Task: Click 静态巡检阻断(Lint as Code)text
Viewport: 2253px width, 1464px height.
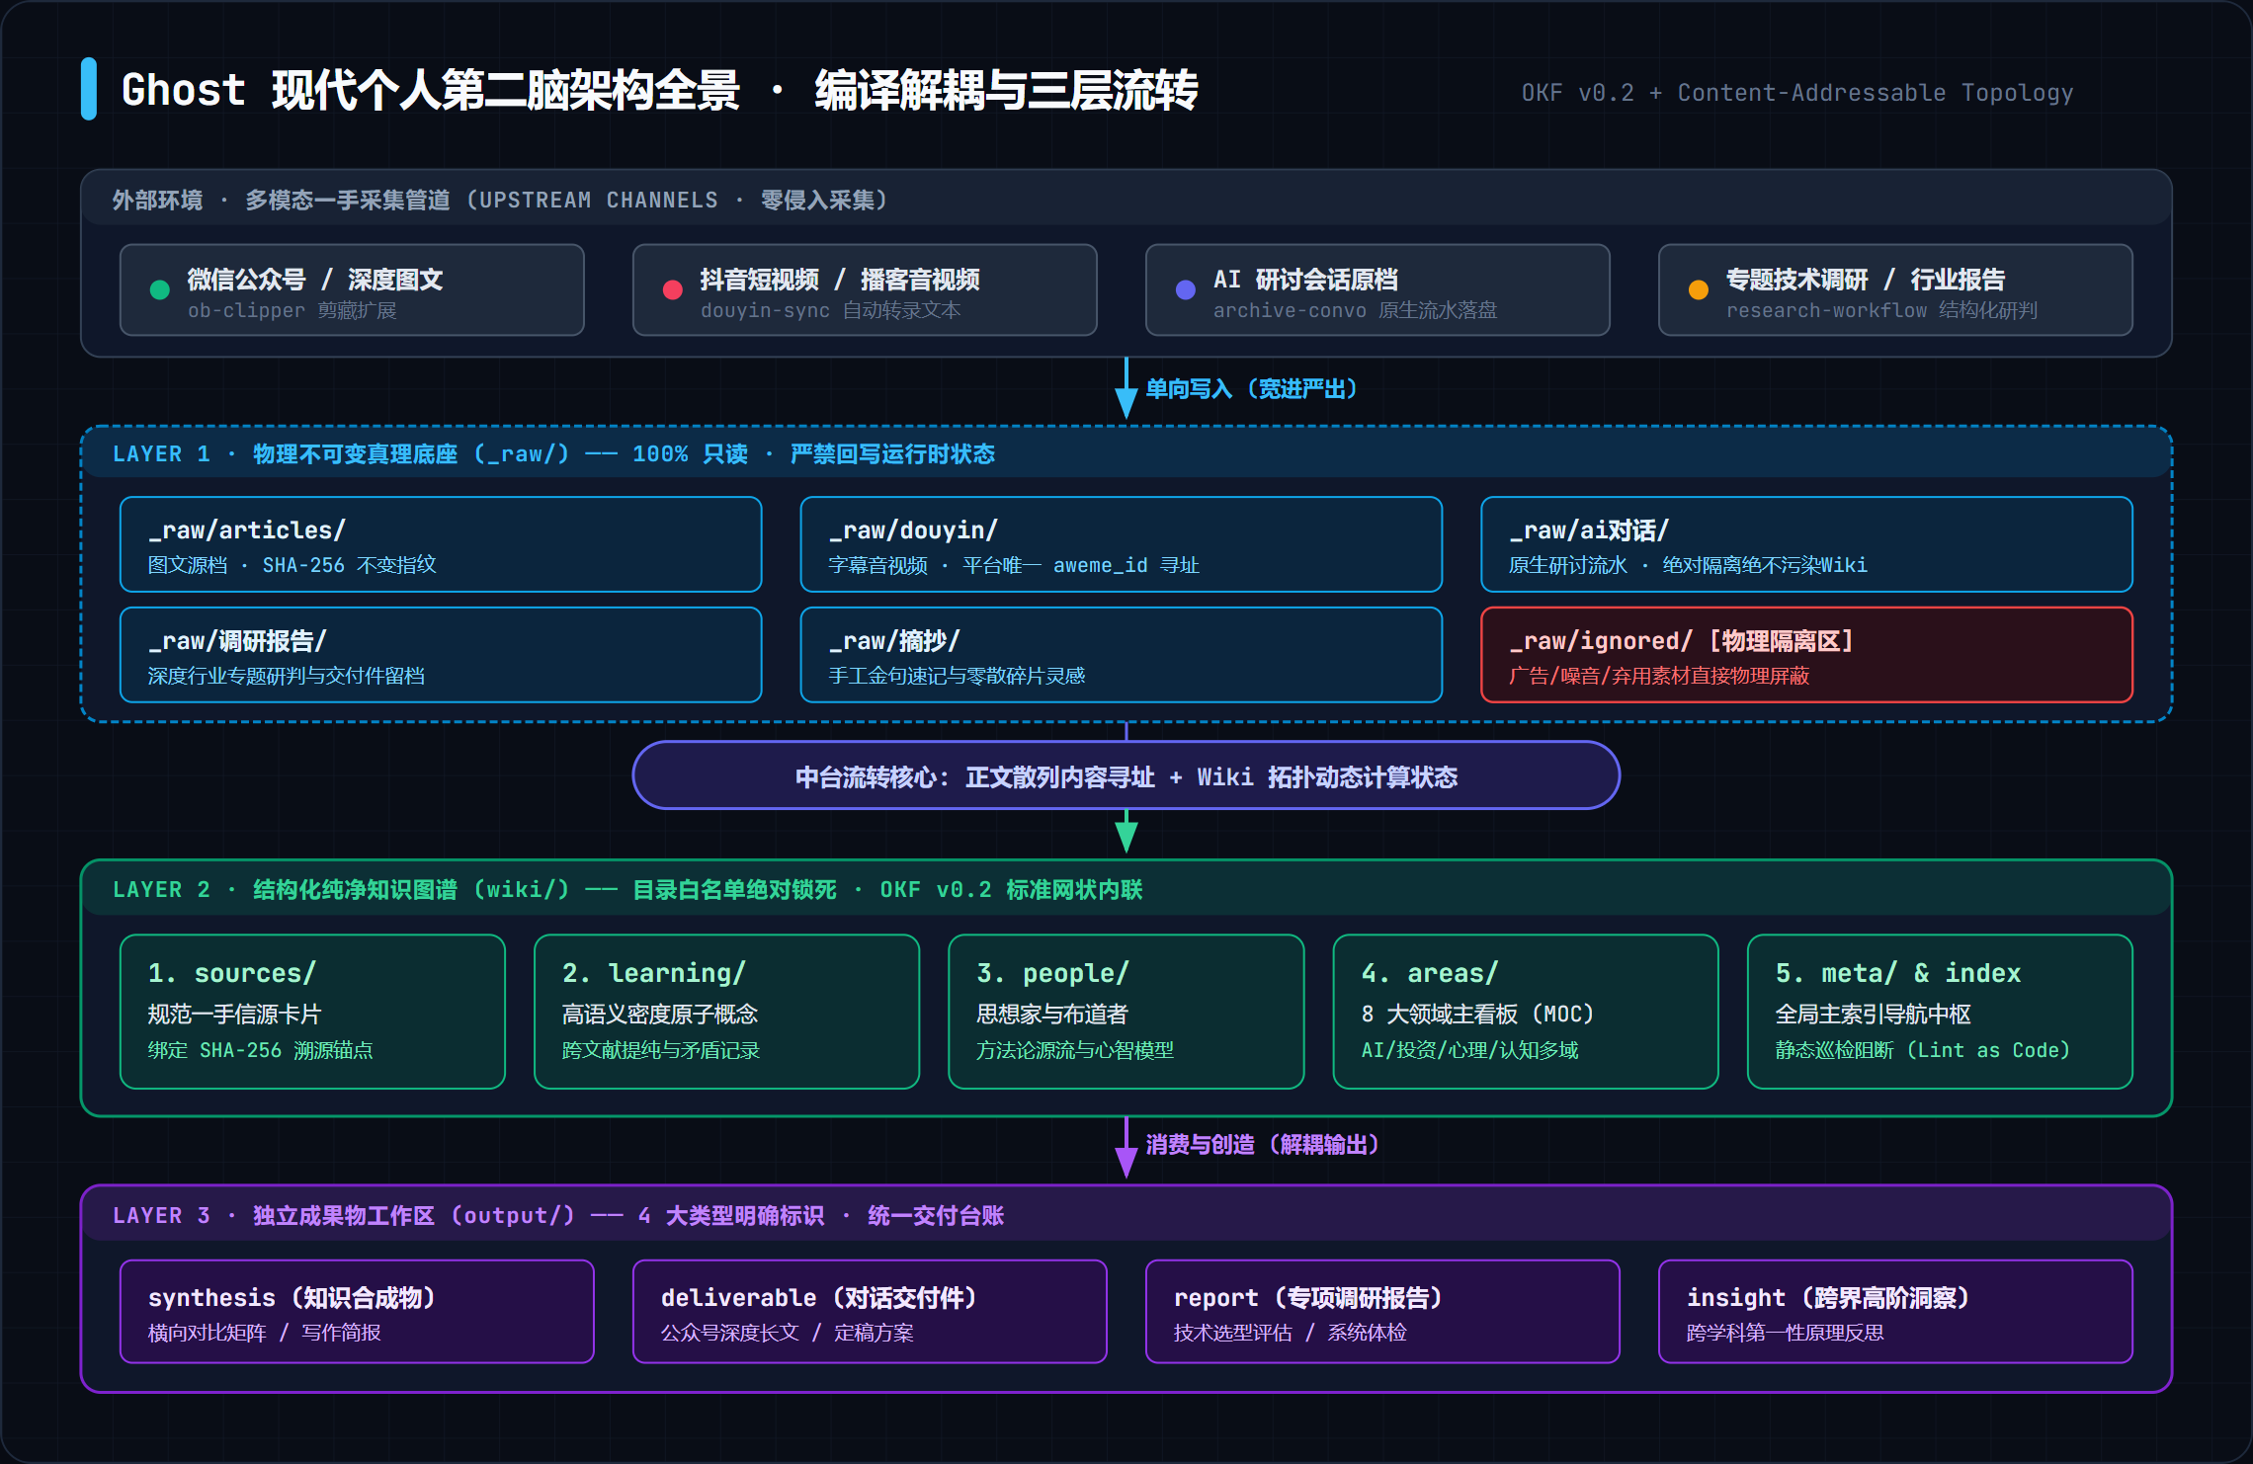Action: point(1923,1050)
